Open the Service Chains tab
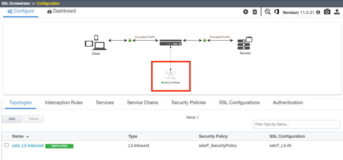Image resolution: width=343 pixels, height=160 pixels. coord(142,103)
